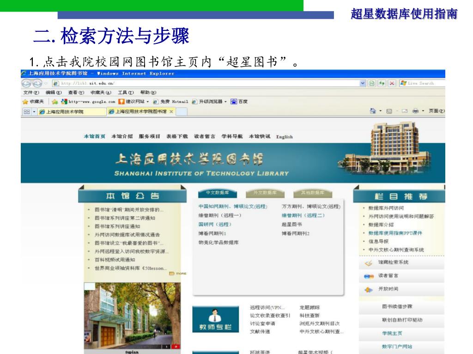Expand the address bar history dropdown
Screen dimensions: 473x354
(x=363, y=83)
